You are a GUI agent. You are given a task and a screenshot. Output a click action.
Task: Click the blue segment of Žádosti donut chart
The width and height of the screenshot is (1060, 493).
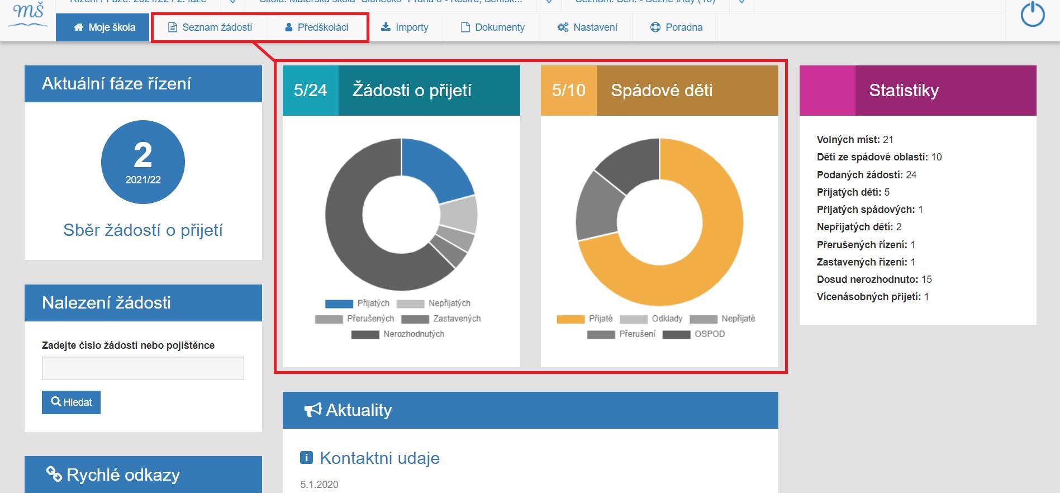pos(437,168)
